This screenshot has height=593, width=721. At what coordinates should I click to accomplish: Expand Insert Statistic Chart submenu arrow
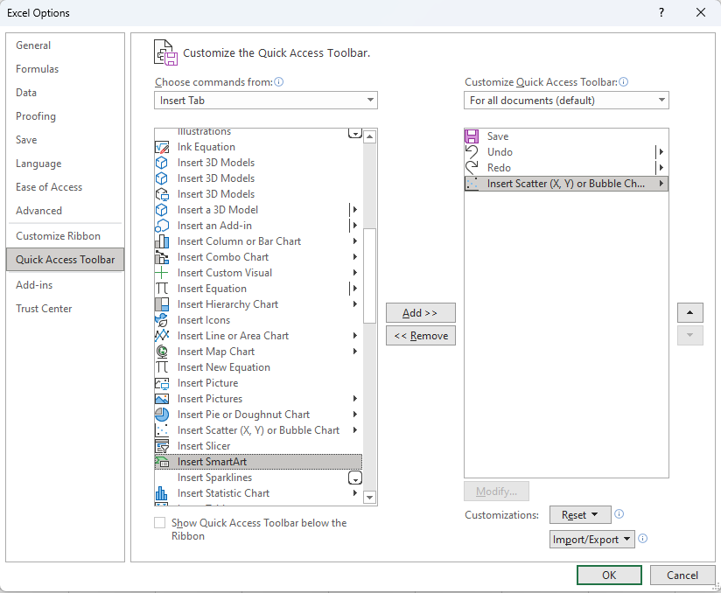pos(355,493)
